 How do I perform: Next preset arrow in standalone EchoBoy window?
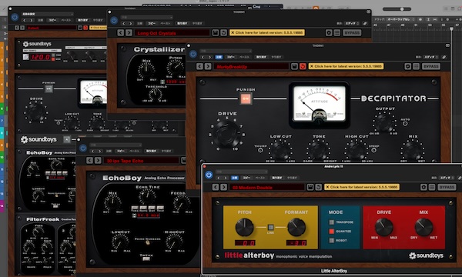[98, 161]
